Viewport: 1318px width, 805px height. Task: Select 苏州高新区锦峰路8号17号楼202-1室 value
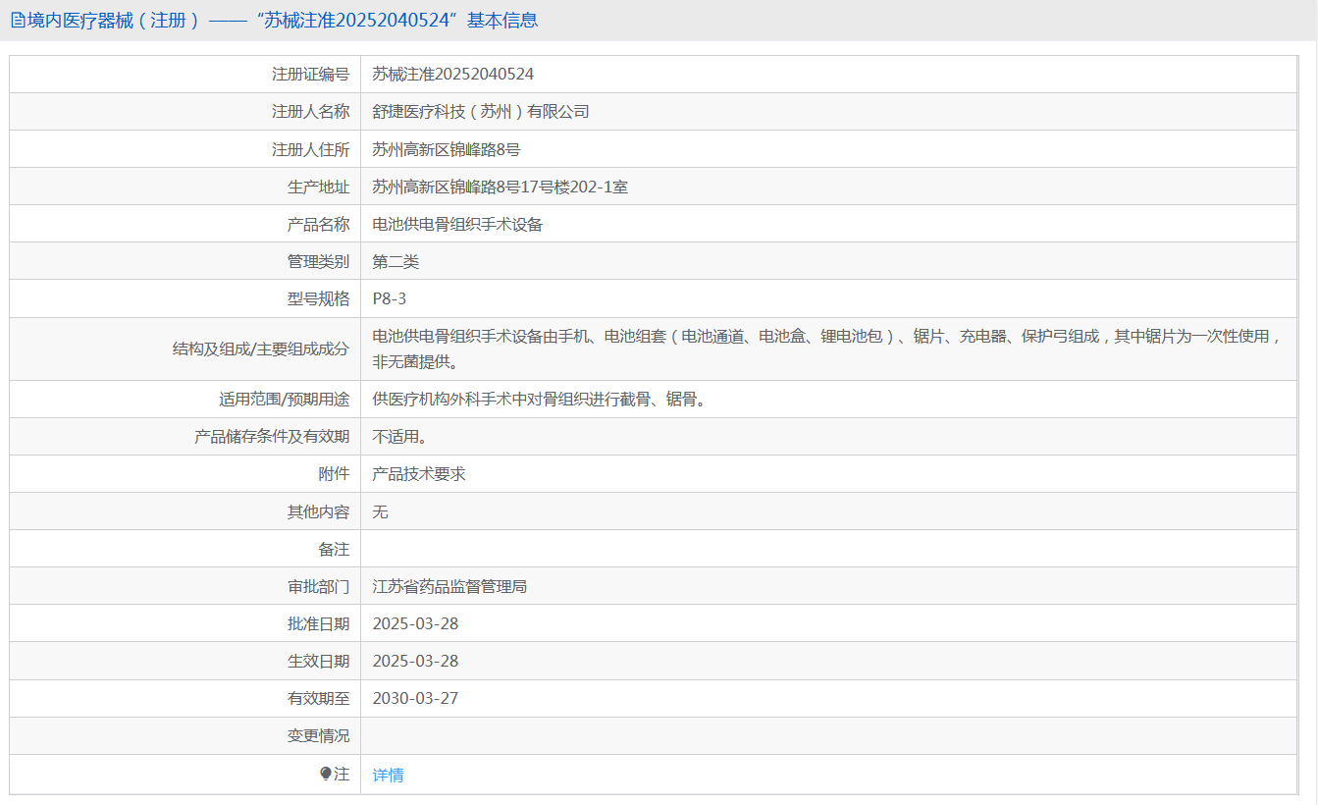[x=501, y=187]
